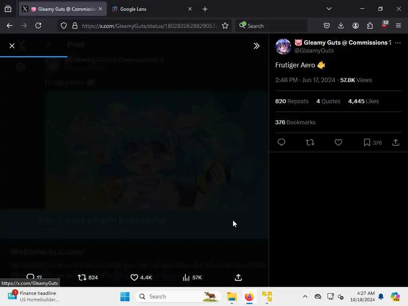
Task: Open replies via the 12 comment icon
Action: pyautogui.click(x=34, y=277)
